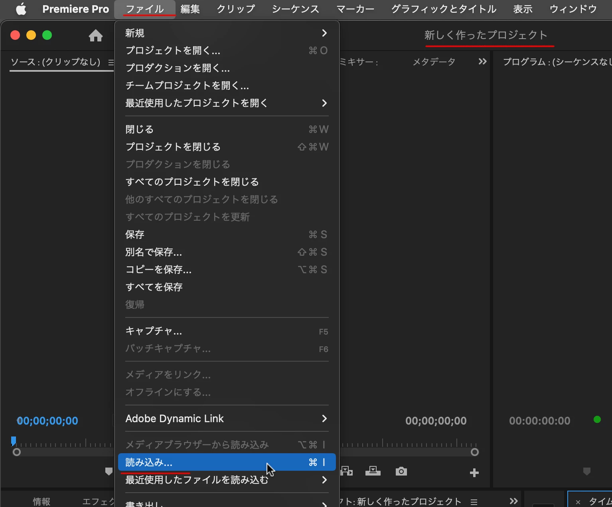This screenshot has height=507, width=612.
Task: Switch to the メタデータ tab
Action: [x=434, y=62]
